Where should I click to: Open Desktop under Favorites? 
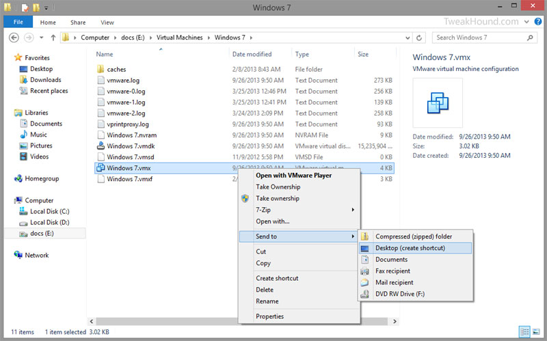(x=41, y=69)
